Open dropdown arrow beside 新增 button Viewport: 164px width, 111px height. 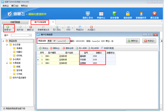[13, 28]
